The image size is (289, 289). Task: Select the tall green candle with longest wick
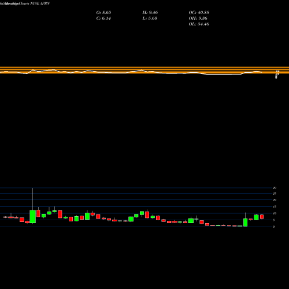[33, 216]
